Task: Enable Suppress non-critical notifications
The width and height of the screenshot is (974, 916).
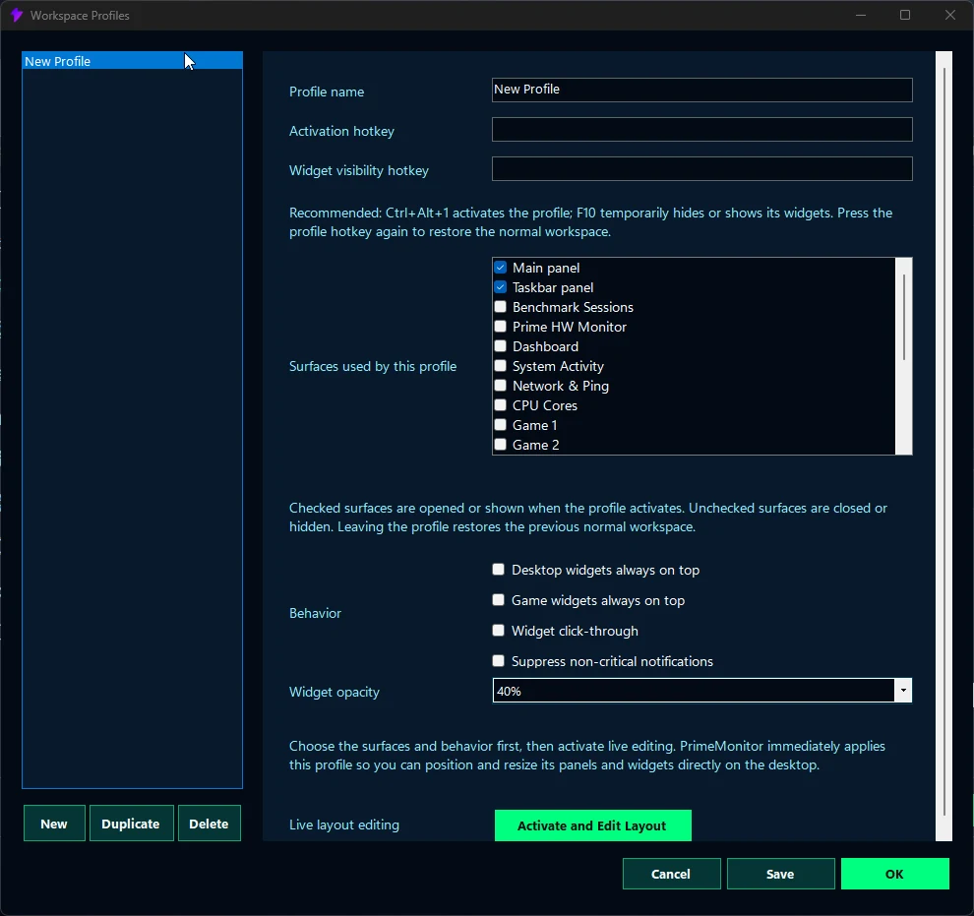Action: tap(498, 661)
